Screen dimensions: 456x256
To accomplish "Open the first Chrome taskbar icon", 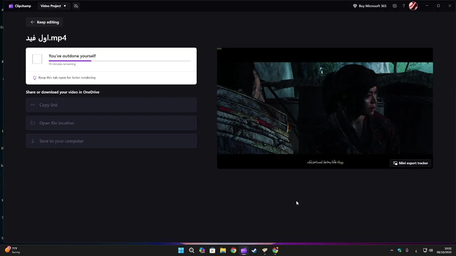I will tap(233, 250).
